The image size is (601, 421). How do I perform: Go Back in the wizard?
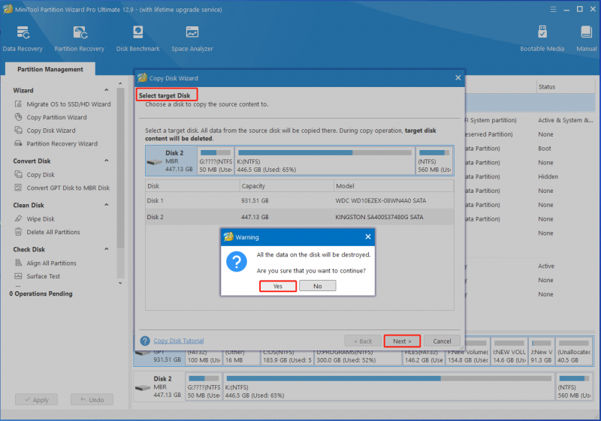coord(363,341)
